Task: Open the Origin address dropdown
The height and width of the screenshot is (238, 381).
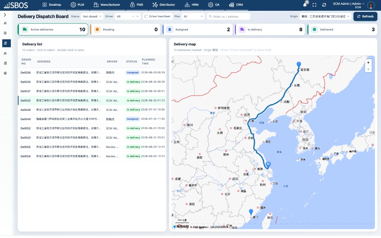Action: 325,16
